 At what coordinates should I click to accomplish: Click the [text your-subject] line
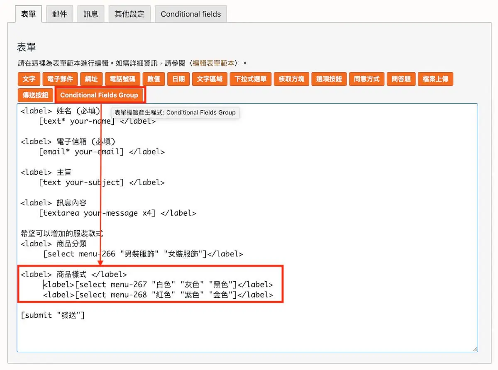click(102, 183)
